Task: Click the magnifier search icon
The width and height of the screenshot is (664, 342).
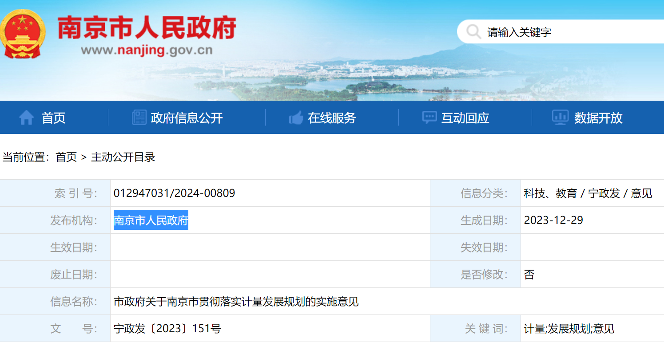Action: pos(473,32)
